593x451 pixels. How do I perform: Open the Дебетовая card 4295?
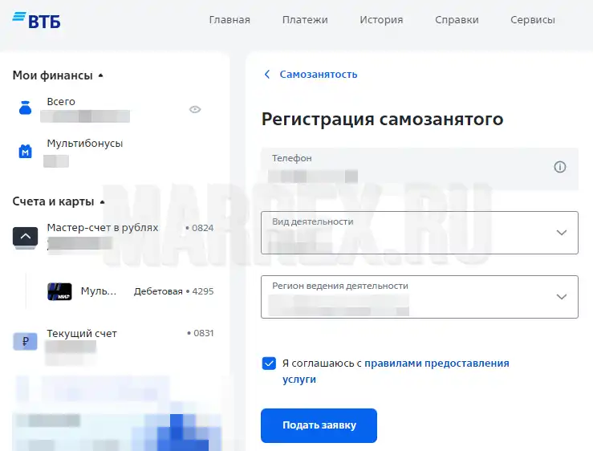(x=173, y=291)
